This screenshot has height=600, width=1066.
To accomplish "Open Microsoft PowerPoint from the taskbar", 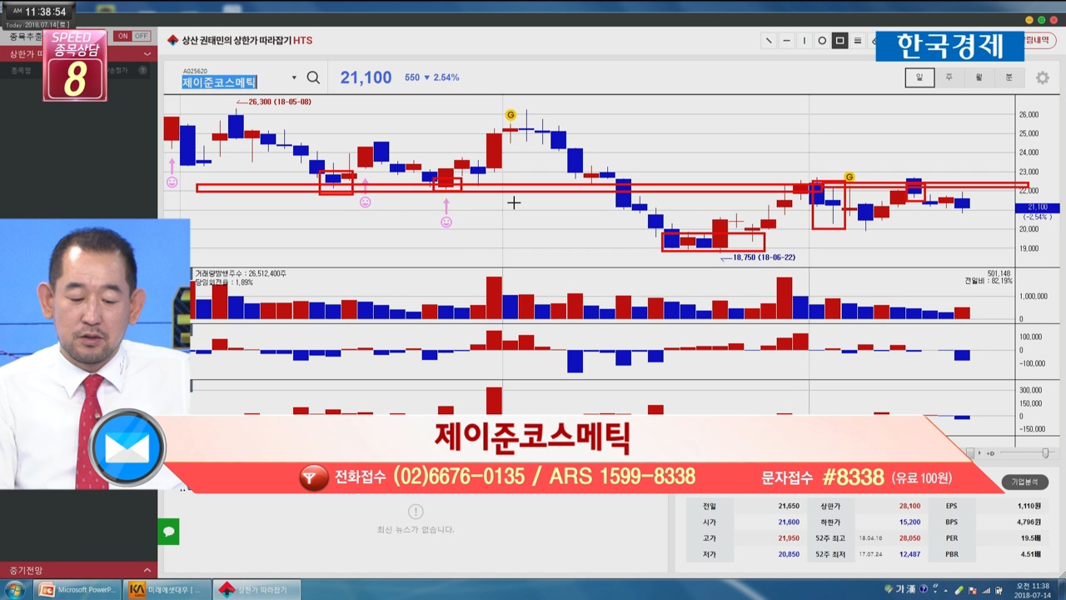I will pyautogui.click(x=77, y=590).
